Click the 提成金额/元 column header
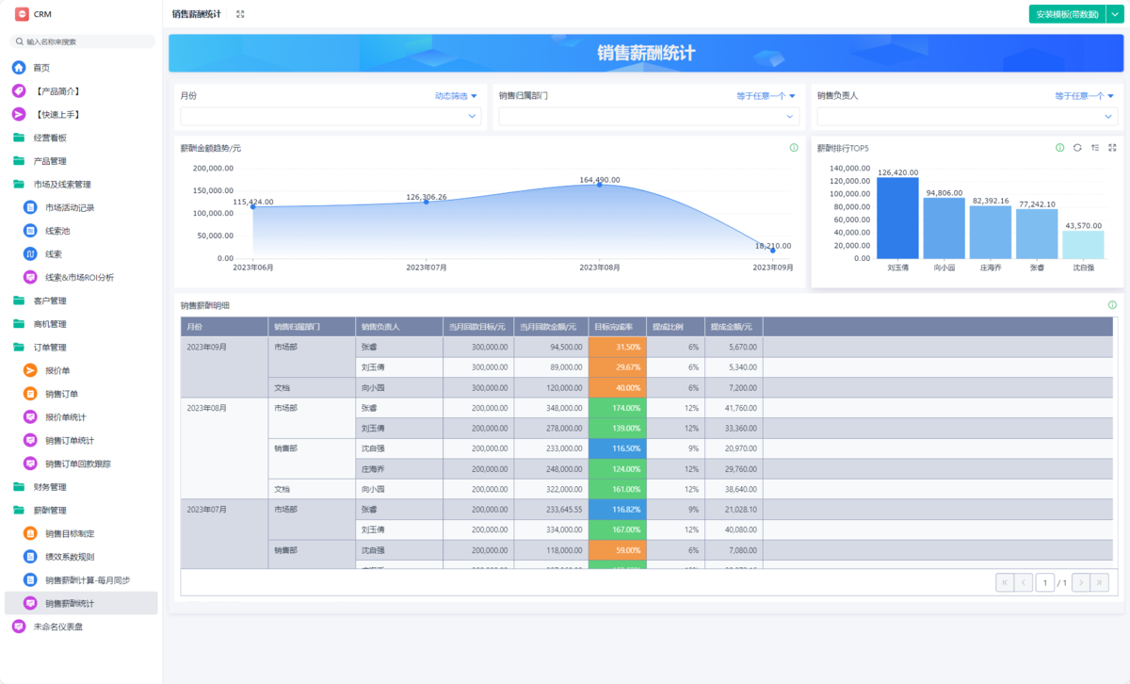This screenshot has height=684, width=1130. click(734, 327)
